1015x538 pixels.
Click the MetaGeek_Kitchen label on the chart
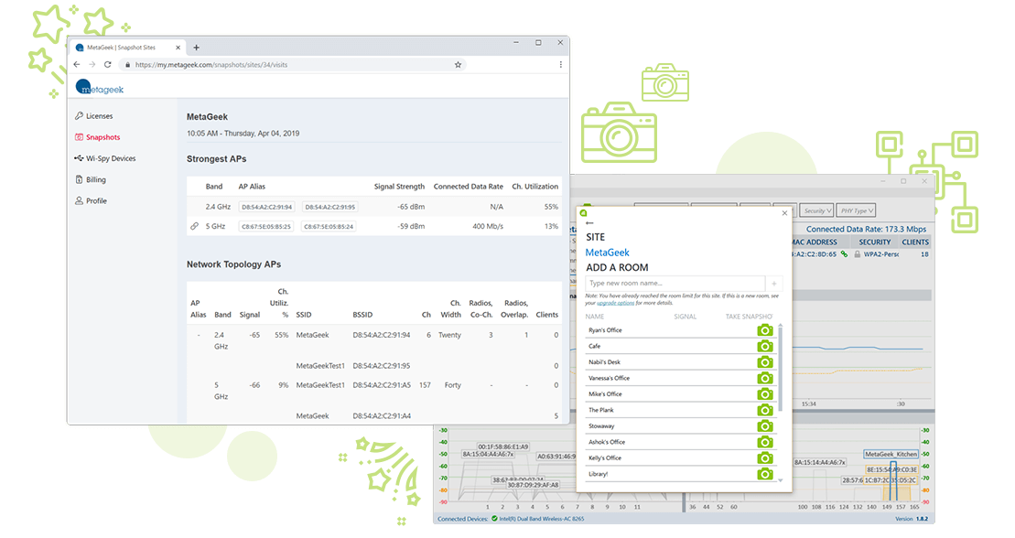coord(891,454)
